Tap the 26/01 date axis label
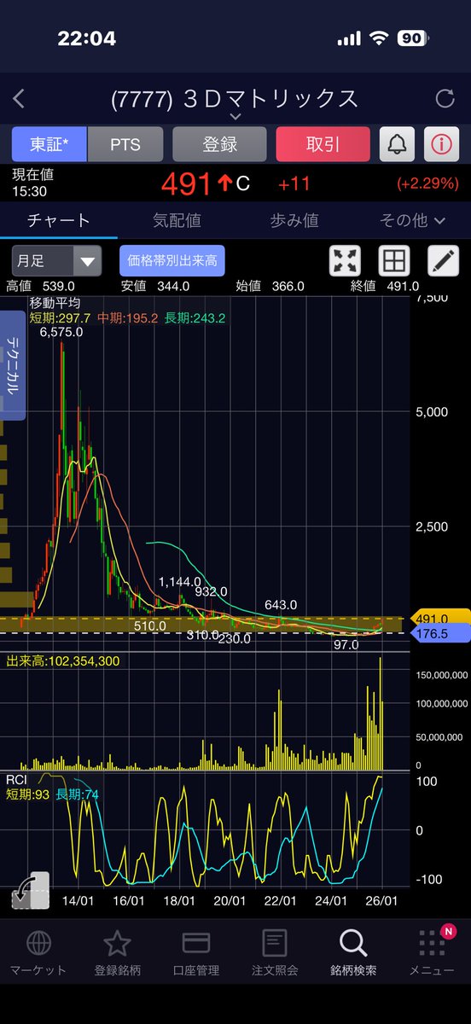The width and height of the screenshot is (471, 1024). [x=381, y=900]
